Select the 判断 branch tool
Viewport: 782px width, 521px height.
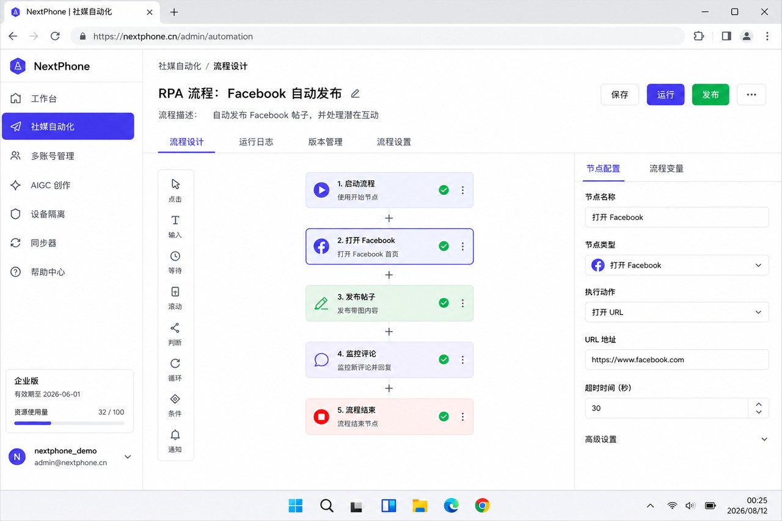(175, 334)
